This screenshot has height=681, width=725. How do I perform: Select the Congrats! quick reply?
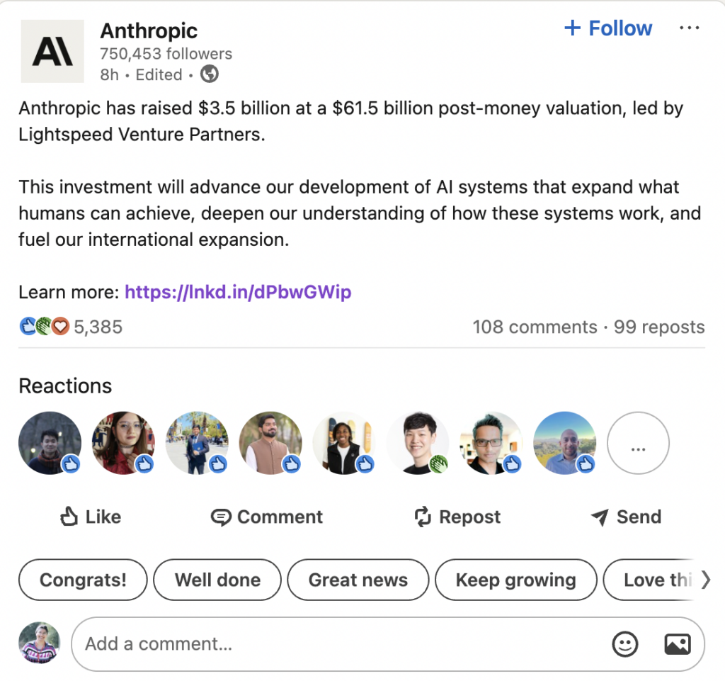83,580
